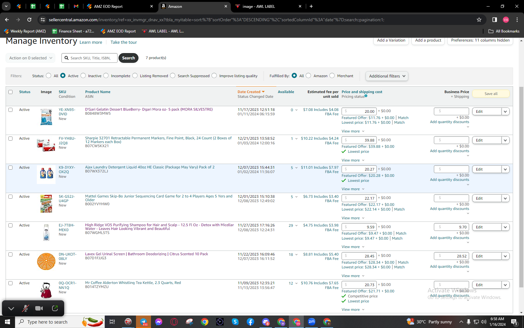
Task: Open the Windows notification center
Action: [515, 322]
